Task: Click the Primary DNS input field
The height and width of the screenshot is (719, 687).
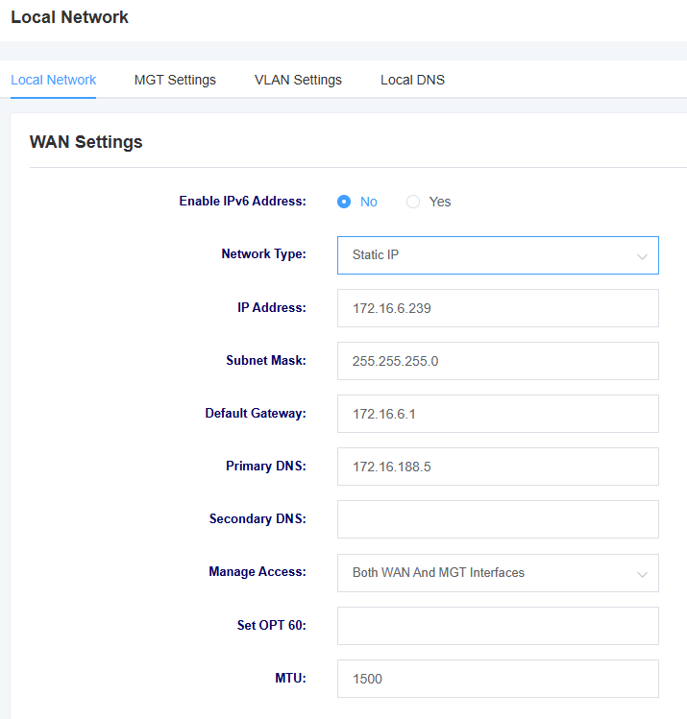Action: (498, 467)
